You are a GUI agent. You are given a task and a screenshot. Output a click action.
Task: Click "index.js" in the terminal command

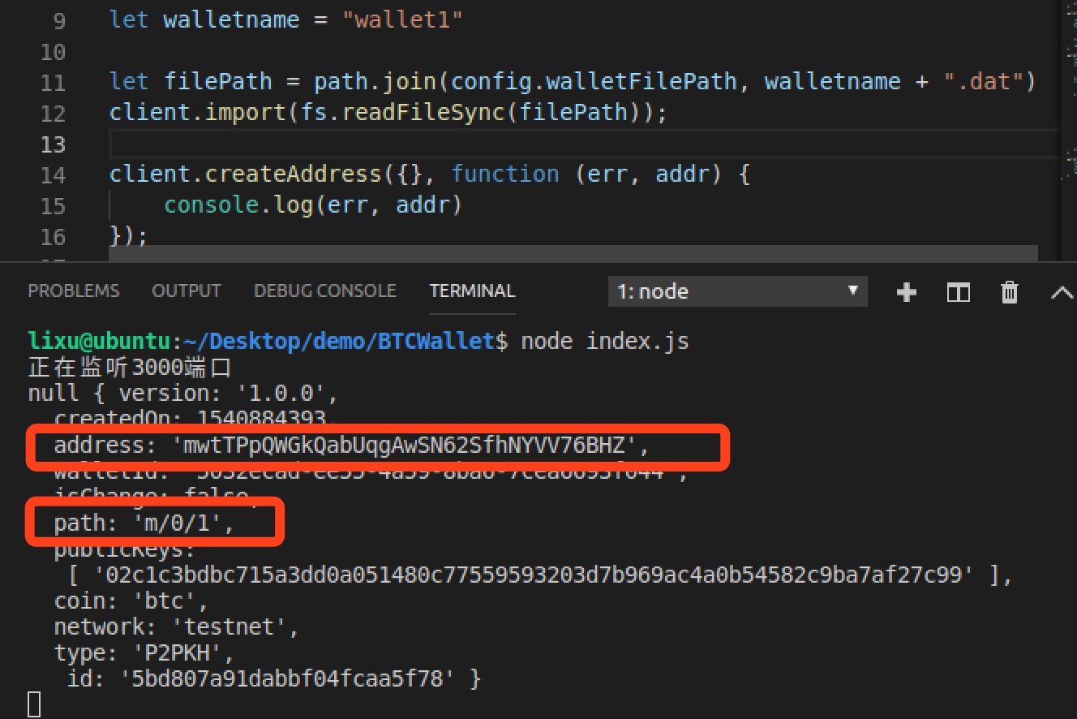[637, 341]
